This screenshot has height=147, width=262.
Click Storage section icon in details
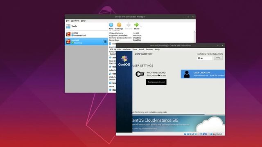(110, 44)
